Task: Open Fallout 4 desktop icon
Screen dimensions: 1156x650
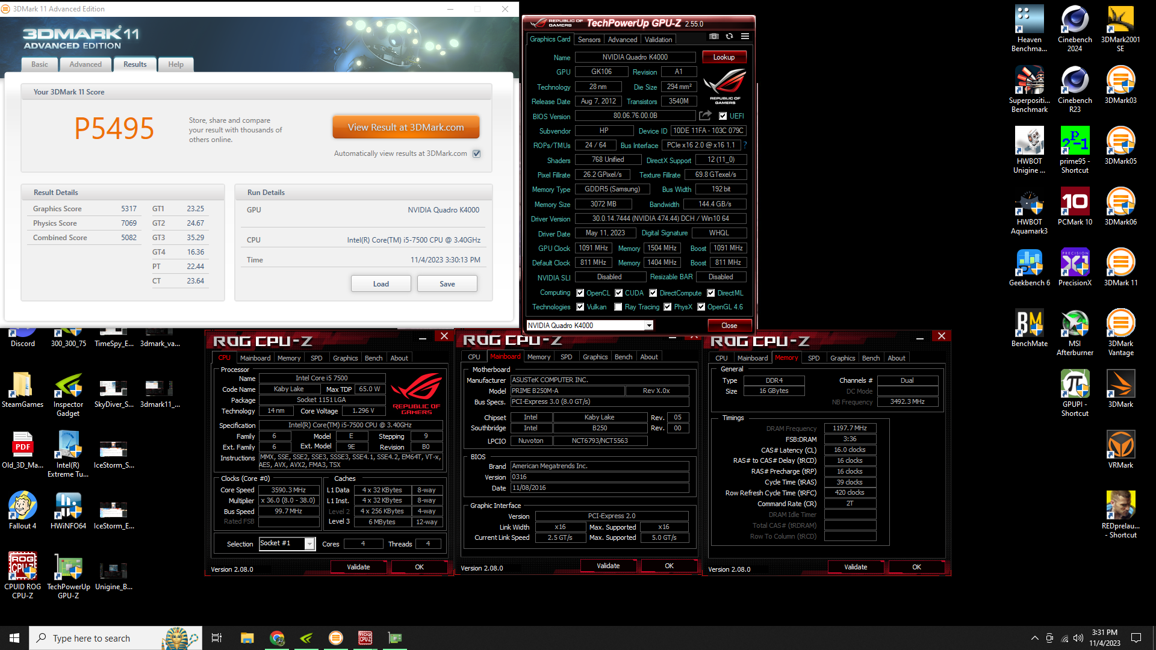Action: [x=22, y=510]
